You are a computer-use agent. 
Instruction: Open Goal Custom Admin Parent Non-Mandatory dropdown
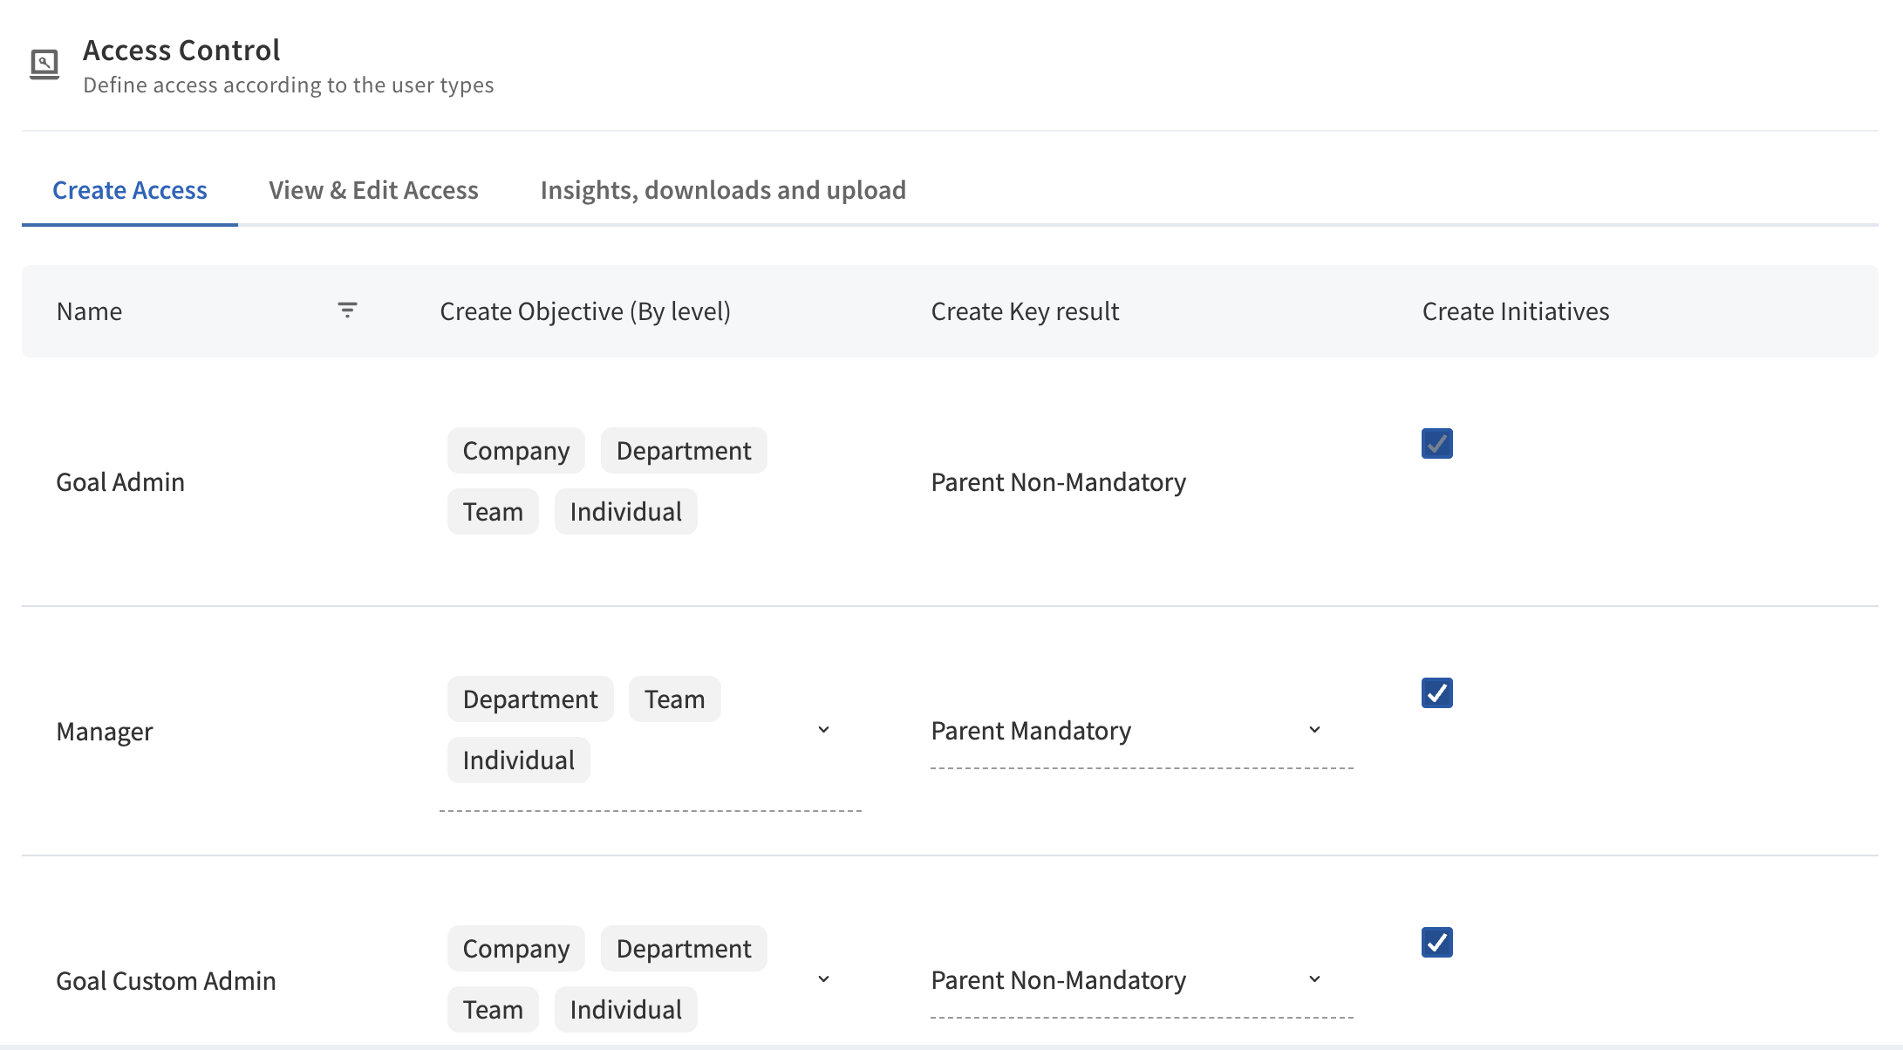(x=1314, y=979)
